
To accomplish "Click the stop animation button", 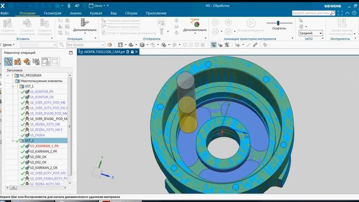I will (228, 22).
